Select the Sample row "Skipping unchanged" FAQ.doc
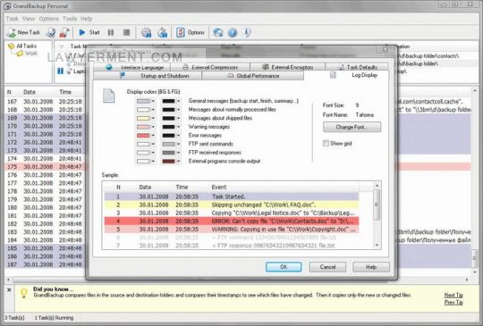 [232, 205]
